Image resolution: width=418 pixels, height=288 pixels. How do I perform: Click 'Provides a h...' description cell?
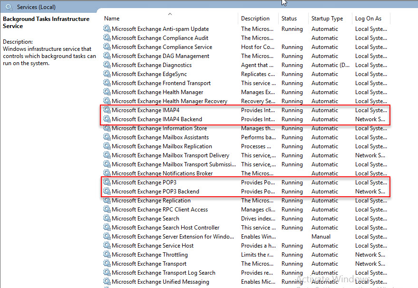tap(258, 246)
